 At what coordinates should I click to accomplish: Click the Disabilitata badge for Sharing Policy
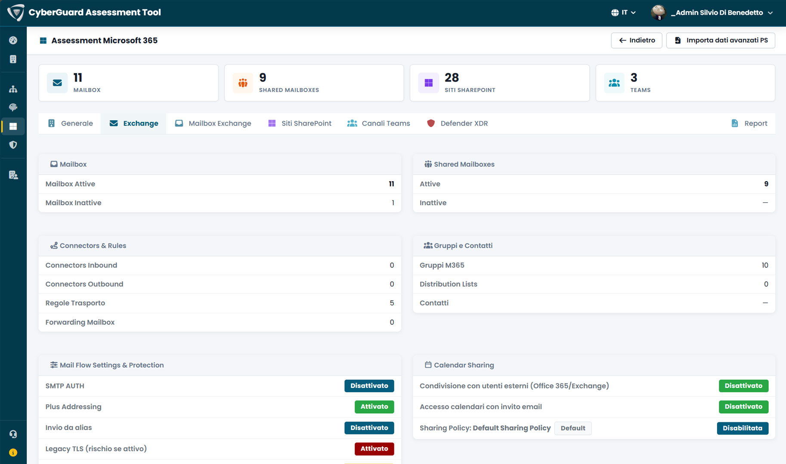point(743,428)
